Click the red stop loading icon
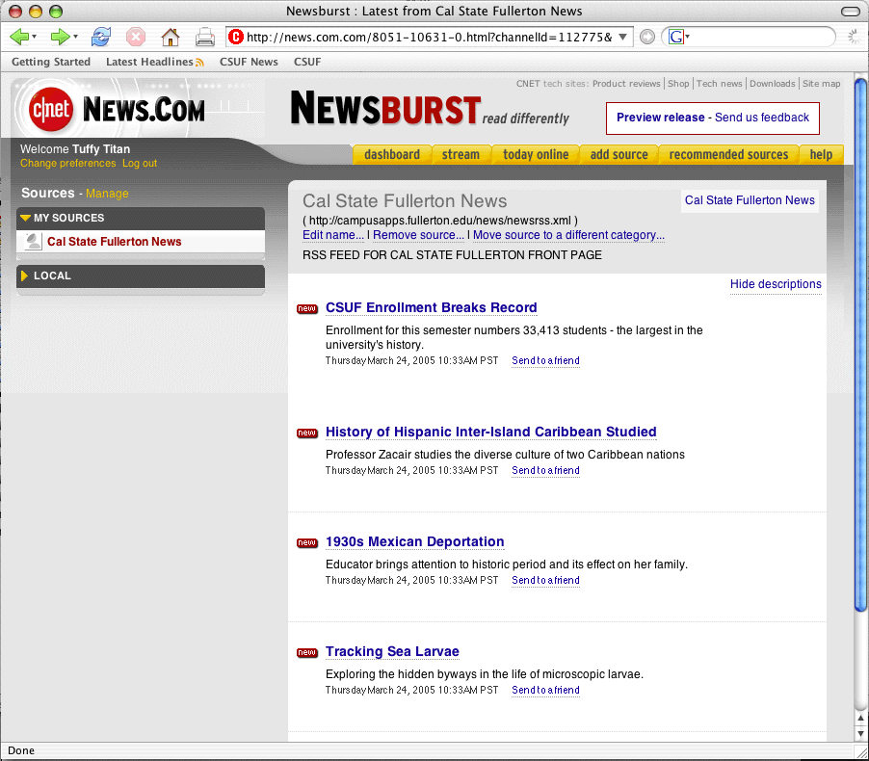 coord(135,38)
